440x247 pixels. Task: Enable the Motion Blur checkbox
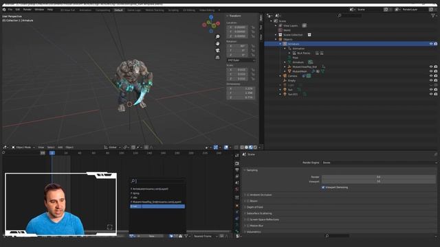click(248, 226)
